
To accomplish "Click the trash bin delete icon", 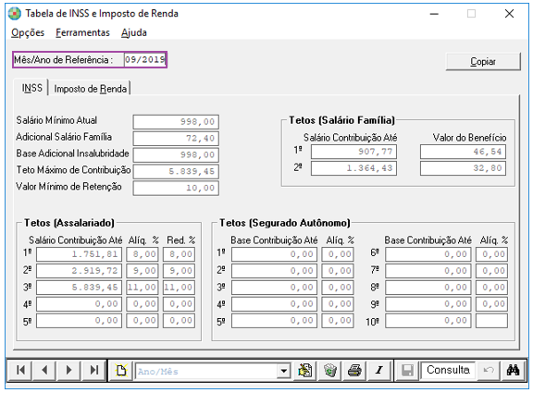I will pos(329,370).
